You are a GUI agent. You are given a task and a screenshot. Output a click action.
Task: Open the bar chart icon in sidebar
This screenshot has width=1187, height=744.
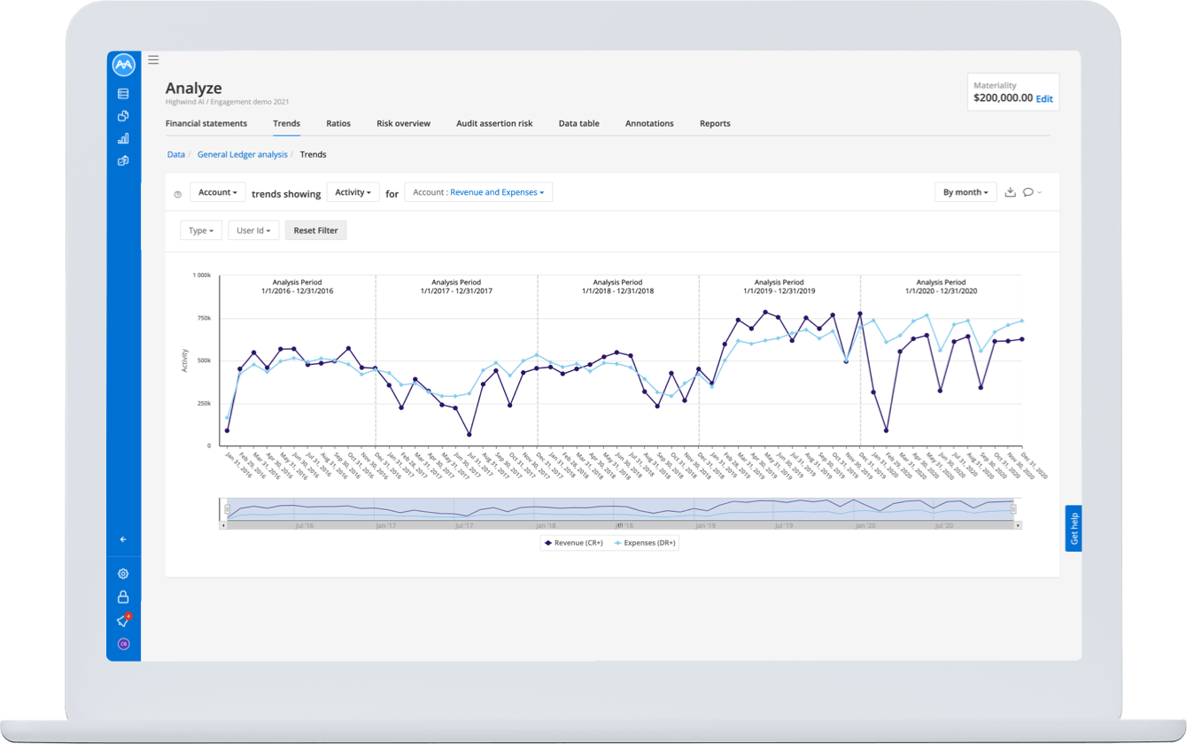point(123,138)
